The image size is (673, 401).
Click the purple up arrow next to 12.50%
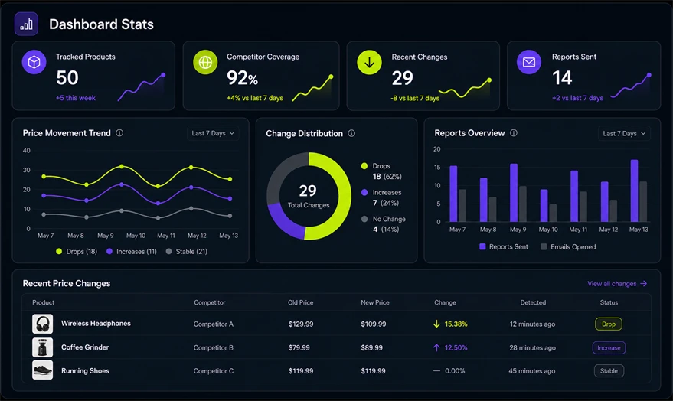click(436, 347)
